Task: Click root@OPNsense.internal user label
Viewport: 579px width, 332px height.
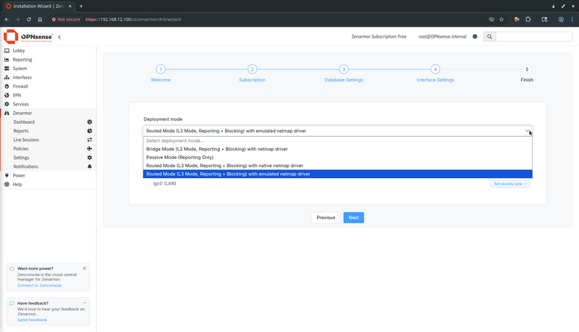Action: coord(442,36)
